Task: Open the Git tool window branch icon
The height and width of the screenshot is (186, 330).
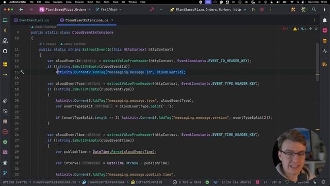Action: 5,173
